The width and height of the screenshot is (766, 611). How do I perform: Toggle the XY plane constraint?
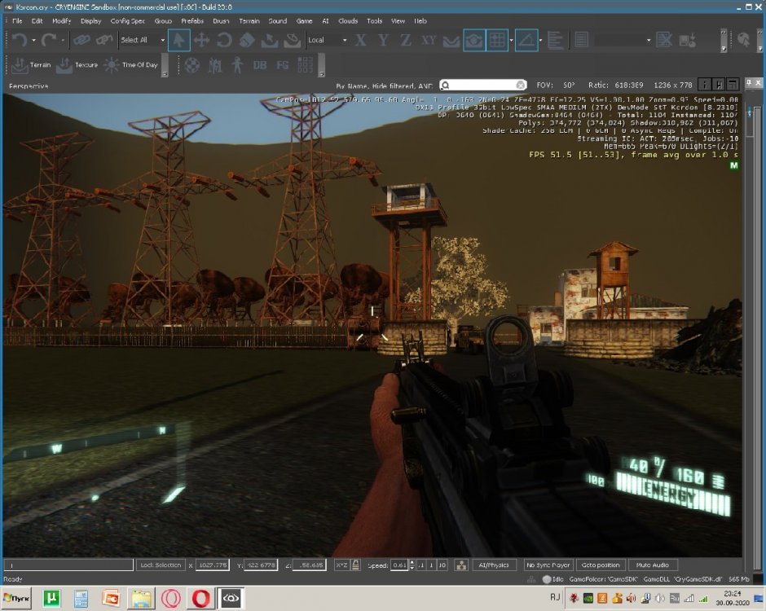429,40
